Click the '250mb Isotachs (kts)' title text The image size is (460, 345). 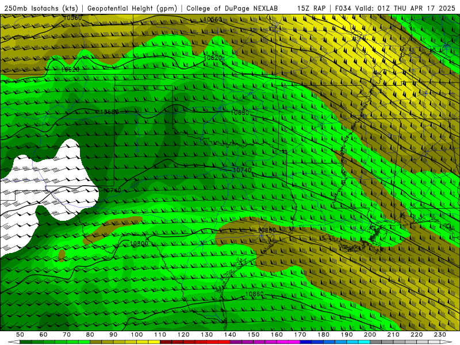coord(41,8)
